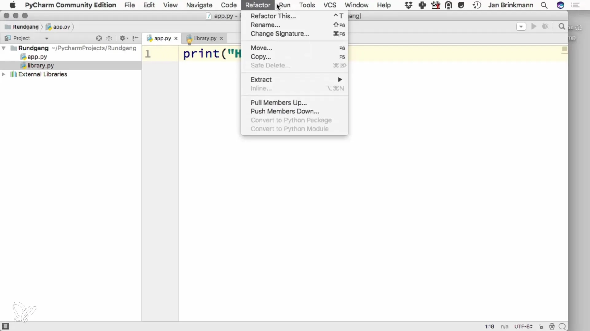The width and height of the screenshot is (590, 331).
Task: Click the Time Machine menu bar icon
Action: click(x=477, y=5)
